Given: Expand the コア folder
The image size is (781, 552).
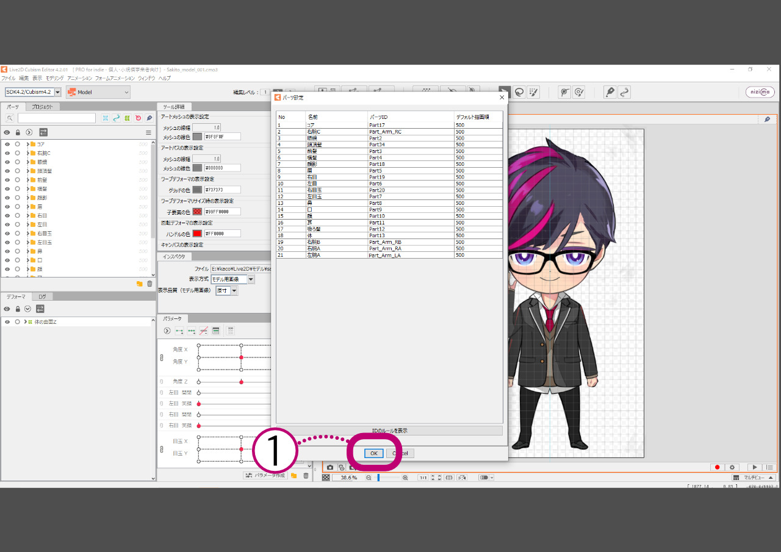Looking at the screenshot, I should point(27,144).
